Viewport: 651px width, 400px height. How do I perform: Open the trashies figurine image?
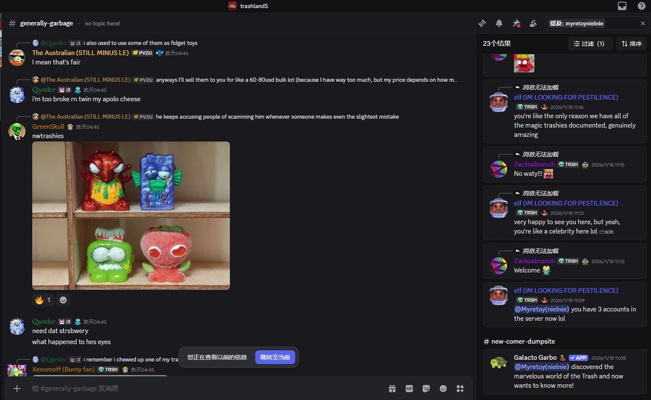(x=131, y=216)
